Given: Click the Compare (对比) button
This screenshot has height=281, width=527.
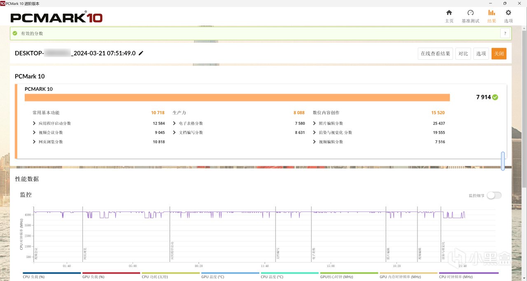Looking at the screenshot, I should pyautogui.click(x=463, y=53).
